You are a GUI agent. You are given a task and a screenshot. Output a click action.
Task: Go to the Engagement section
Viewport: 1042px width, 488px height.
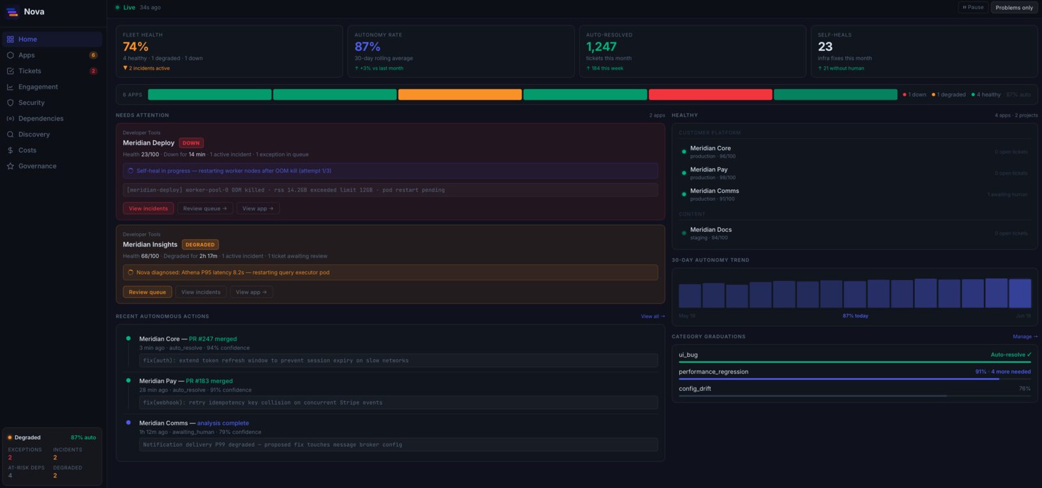(x=52, y=87)
